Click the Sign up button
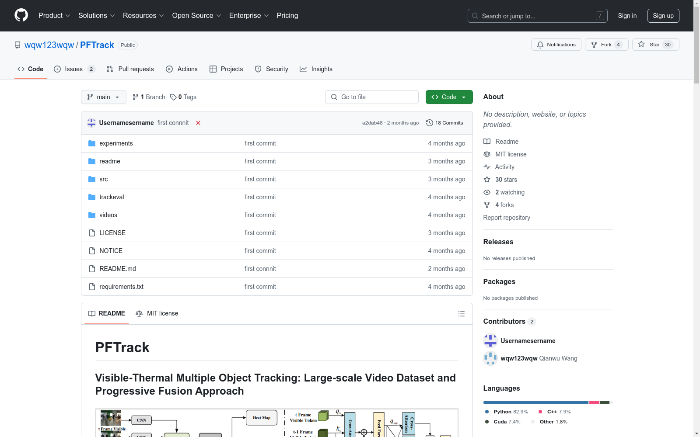This screenshot has width=700, height=437. pyautogui.click(x=663, y=16)
